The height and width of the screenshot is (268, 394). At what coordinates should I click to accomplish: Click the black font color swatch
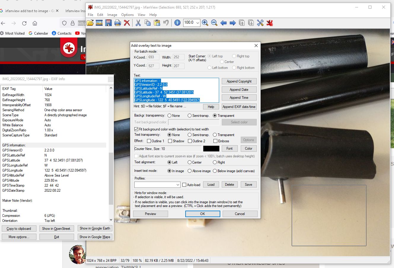pyautogui.click(x=211, y=148)
